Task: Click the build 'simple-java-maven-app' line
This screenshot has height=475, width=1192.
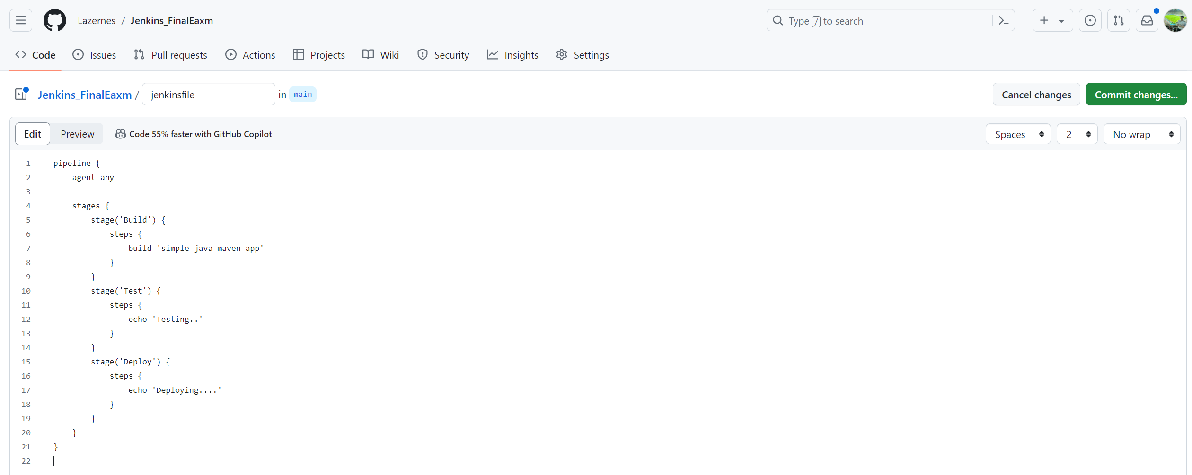Action: click(x=196, y=248)
